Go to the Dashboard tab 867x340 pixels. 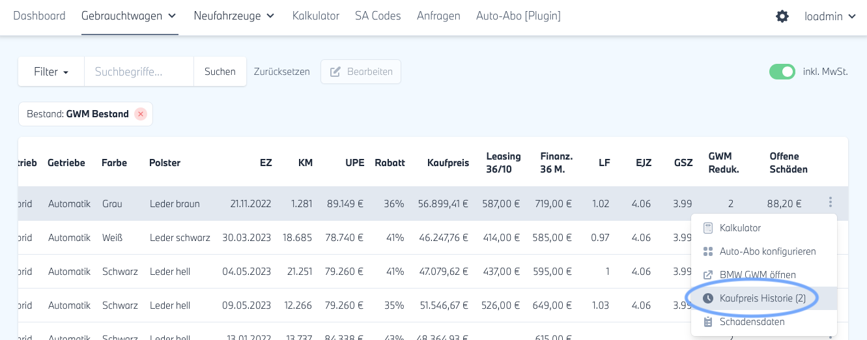[39, 16]
